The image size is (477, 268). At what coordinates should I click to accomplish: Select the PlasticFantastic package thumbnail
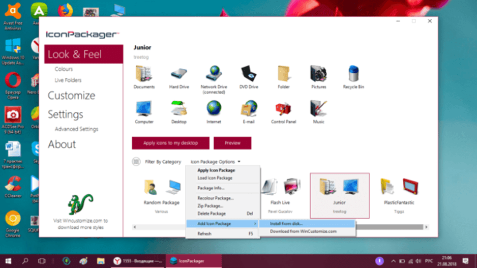399,191
